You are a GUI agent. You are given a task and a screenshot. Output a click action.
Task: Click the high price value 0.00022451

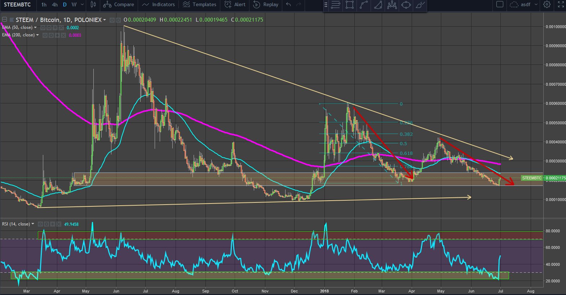tap(178, 20)
